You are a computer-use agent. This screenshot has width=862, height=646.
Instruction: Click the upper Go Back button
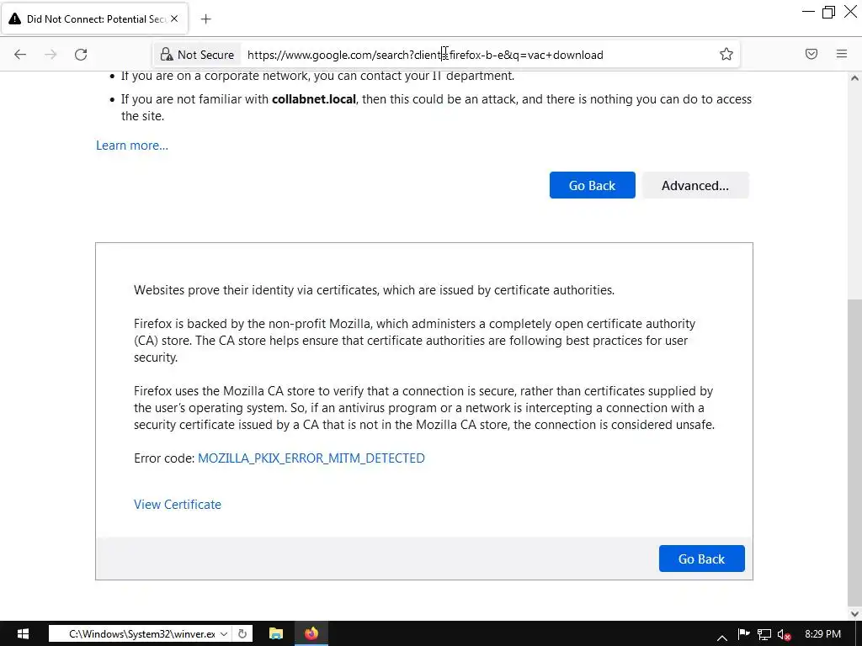[x=592, y=185]
